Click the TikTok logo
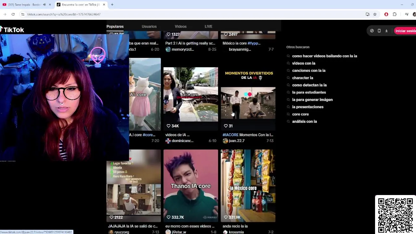Viewport: 416px width, 234px height. (12, 30)
